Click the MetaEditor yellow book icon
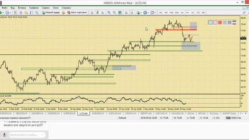 pos(63,12)
